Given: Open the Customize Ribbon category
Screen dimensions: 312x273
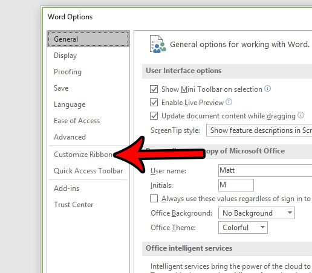Looking at the screenshot, I should point(83,155).
